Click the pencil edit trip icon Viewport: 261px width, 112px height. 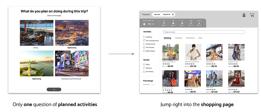pyautogui.click(x=173, y=14)
